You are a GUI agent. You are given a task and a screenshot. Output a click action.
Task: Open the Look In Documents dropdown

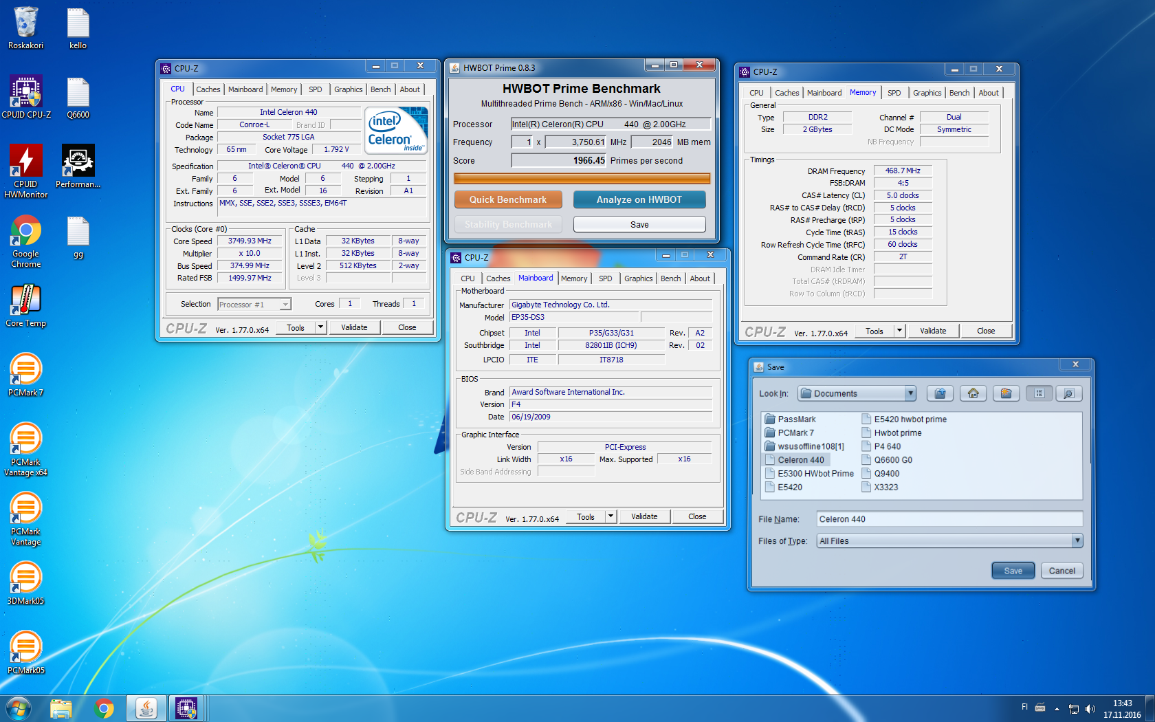pyautogui.click(x=910, y=393)
